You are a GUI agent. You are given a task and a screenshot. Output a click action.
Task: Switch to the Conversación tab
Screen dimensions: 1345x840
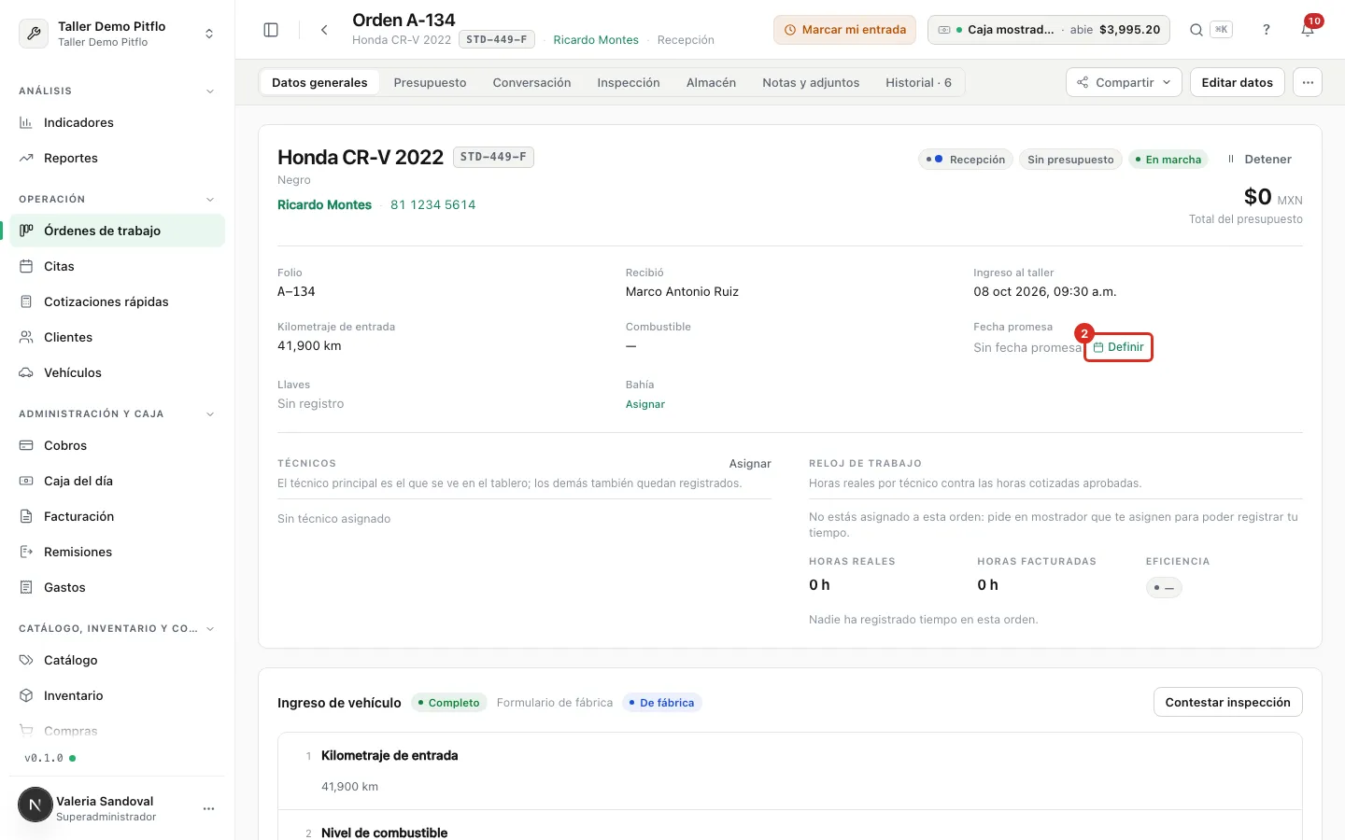pyautogui.click(x=531, y=82)
